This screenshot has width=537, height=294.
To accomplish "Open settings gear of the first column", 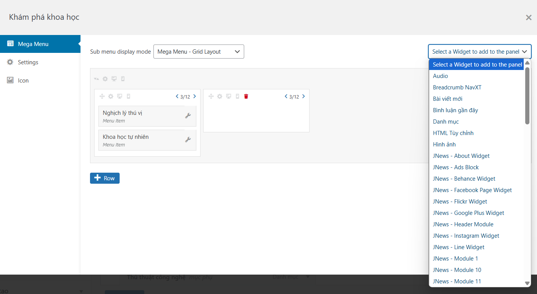I will 111,97.
